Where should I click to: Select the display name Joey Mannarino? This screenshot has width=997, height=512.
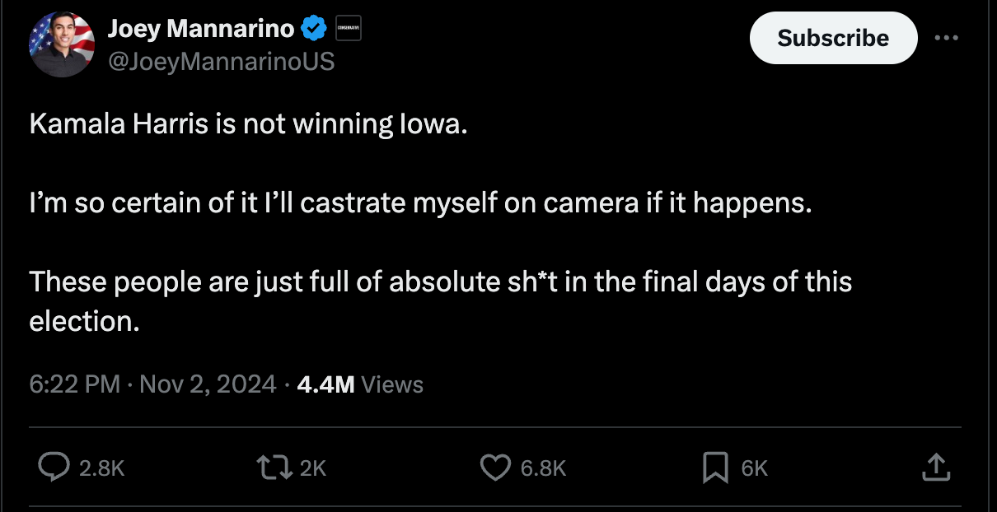point(202,27)
